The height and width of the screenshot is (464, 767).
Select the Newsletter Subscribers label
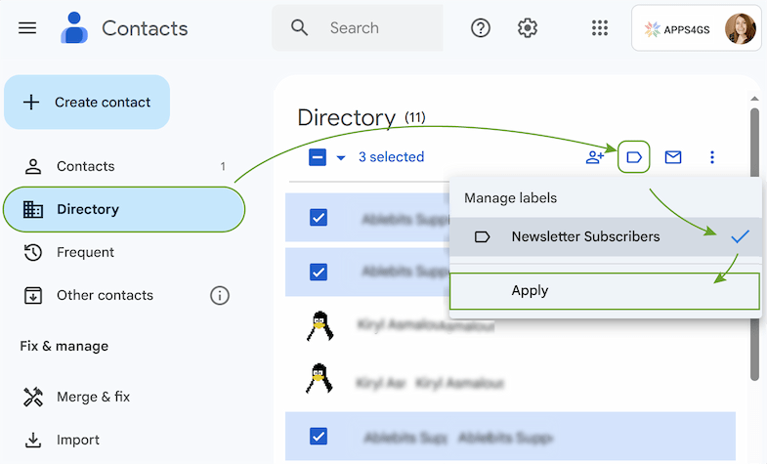tap(585, 236)
